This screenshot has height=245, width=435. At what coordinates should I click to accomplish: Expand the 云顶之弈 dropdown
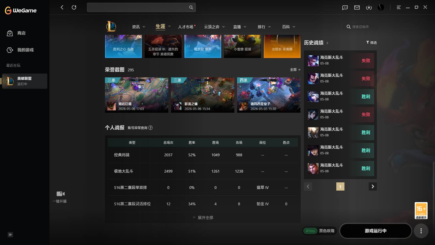click(223, 27)
